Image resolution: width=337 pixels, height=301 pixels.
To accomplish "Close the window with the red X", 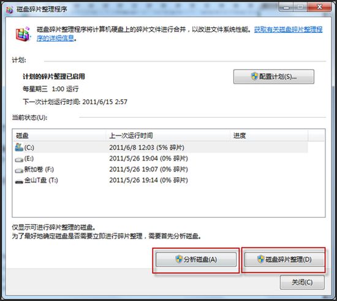I will pyautogui.click(x=320, y=7).
